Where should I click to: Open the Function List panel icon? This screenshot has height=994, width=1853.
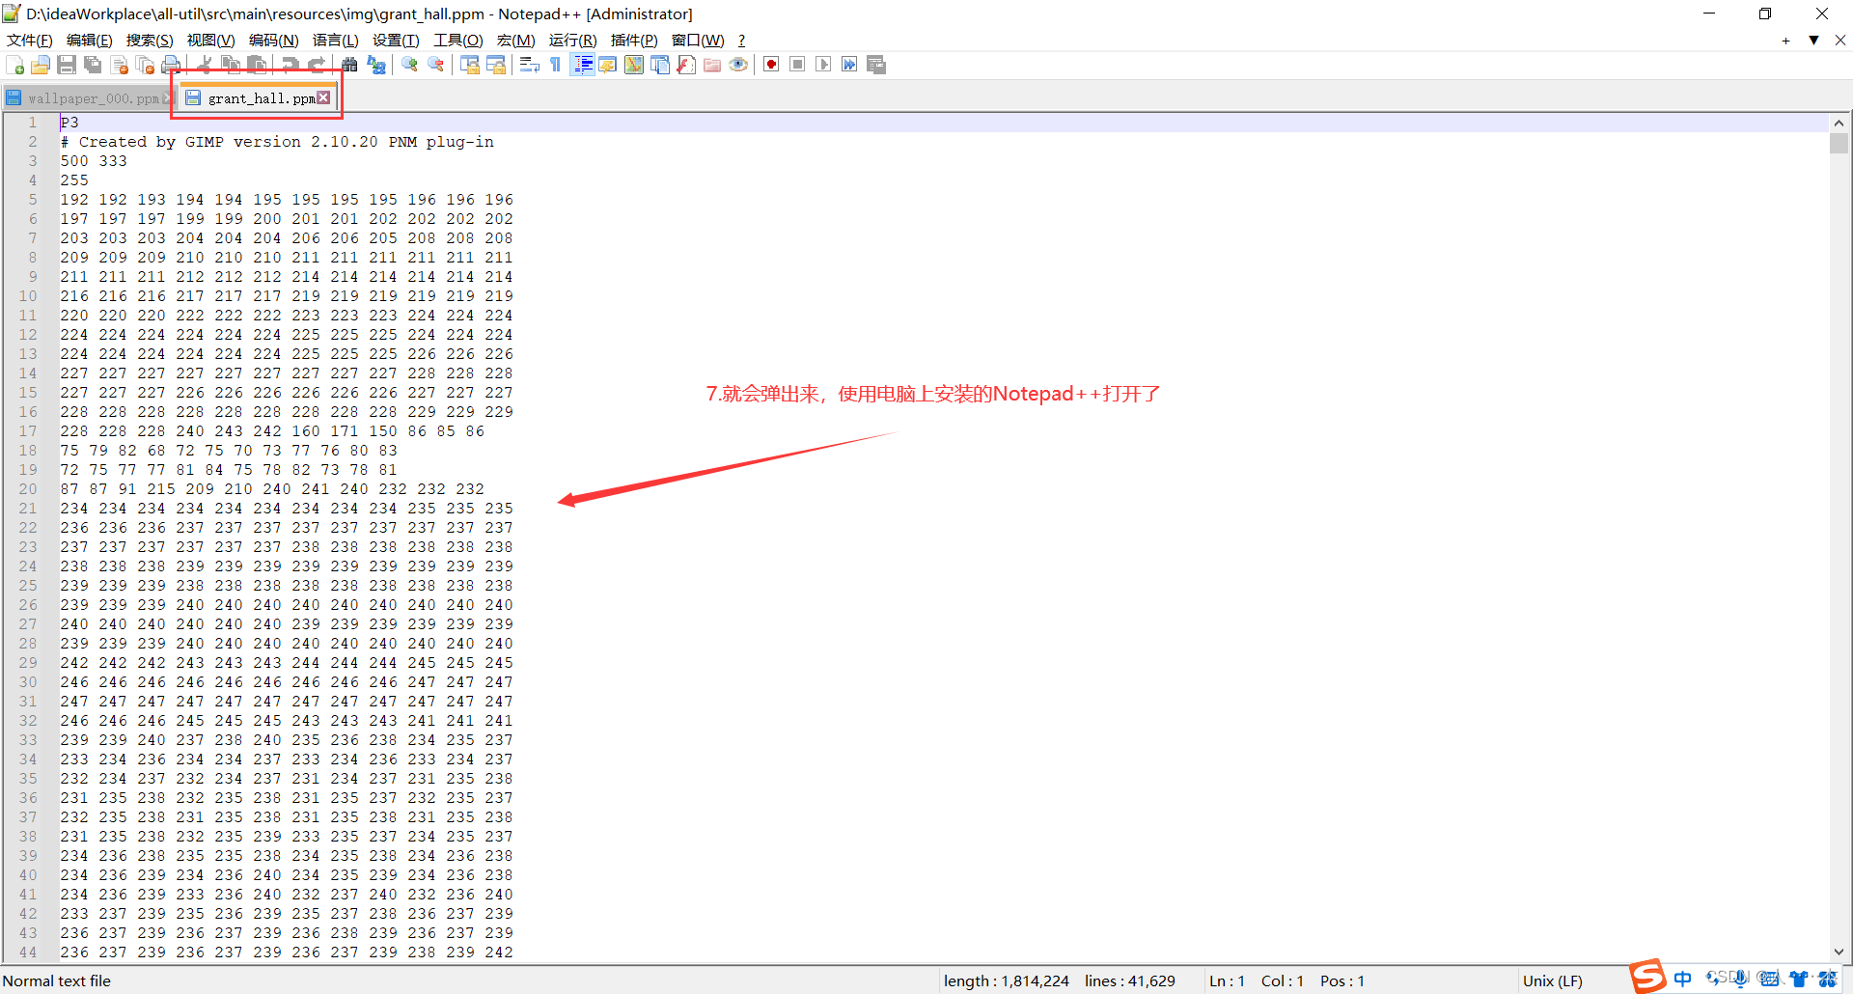pyautogui.click(x=686, y=65)
